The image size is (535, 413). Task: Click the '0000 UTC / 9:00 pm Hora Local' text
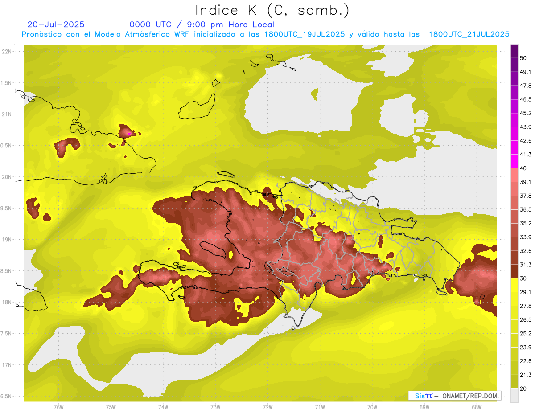(x=202, y=25)
